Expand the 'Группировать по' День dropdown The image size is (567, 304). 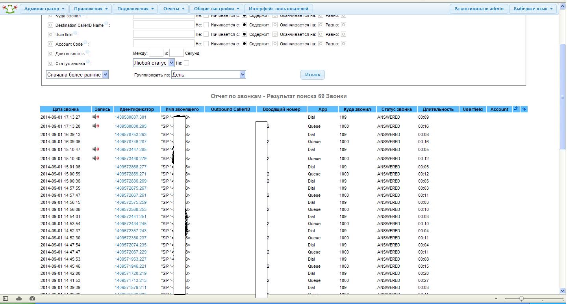[209, 75]
